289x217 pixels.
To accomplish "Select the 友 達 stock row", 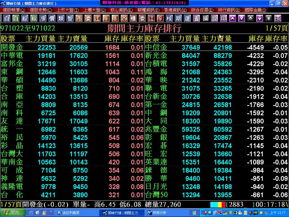I will point(72,121).
